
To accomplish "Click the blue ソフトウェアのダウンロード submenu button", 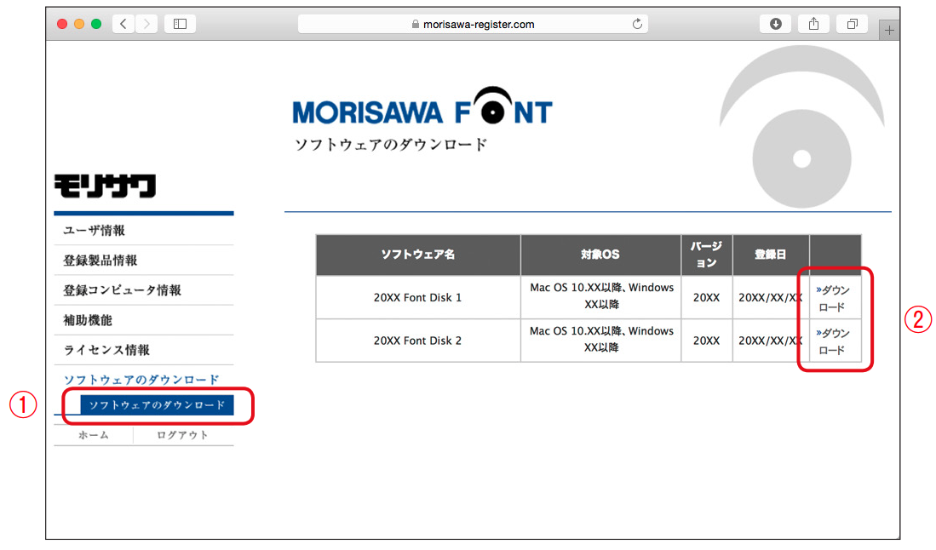I will click(157, 405).
